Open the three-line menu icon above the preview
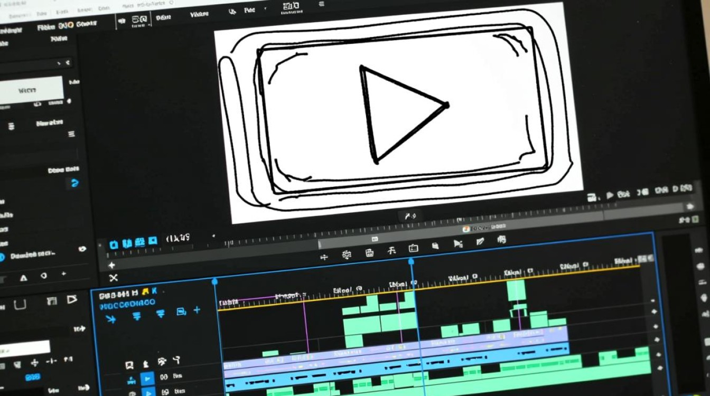This screenshot has width=710, height=396. click(322, 4)
